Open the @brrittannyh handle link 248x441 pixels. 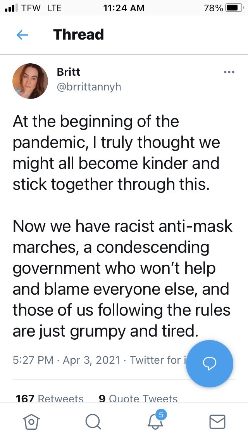pos(89,87)
